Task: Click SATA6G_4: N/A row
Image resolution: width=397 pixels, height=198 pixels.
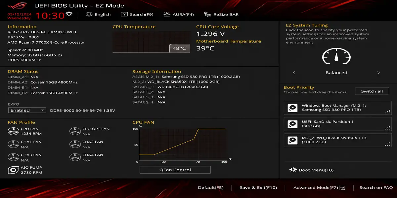Action: click(149, 102)
